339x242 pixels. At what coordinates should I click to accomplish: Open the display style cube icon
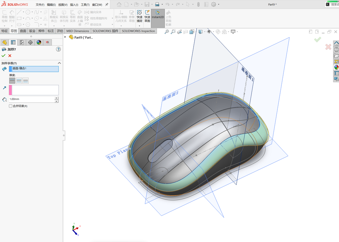tap(201, 32)
